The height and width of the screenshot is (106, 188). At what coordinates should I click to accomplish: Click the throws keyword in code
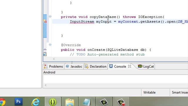129,17
